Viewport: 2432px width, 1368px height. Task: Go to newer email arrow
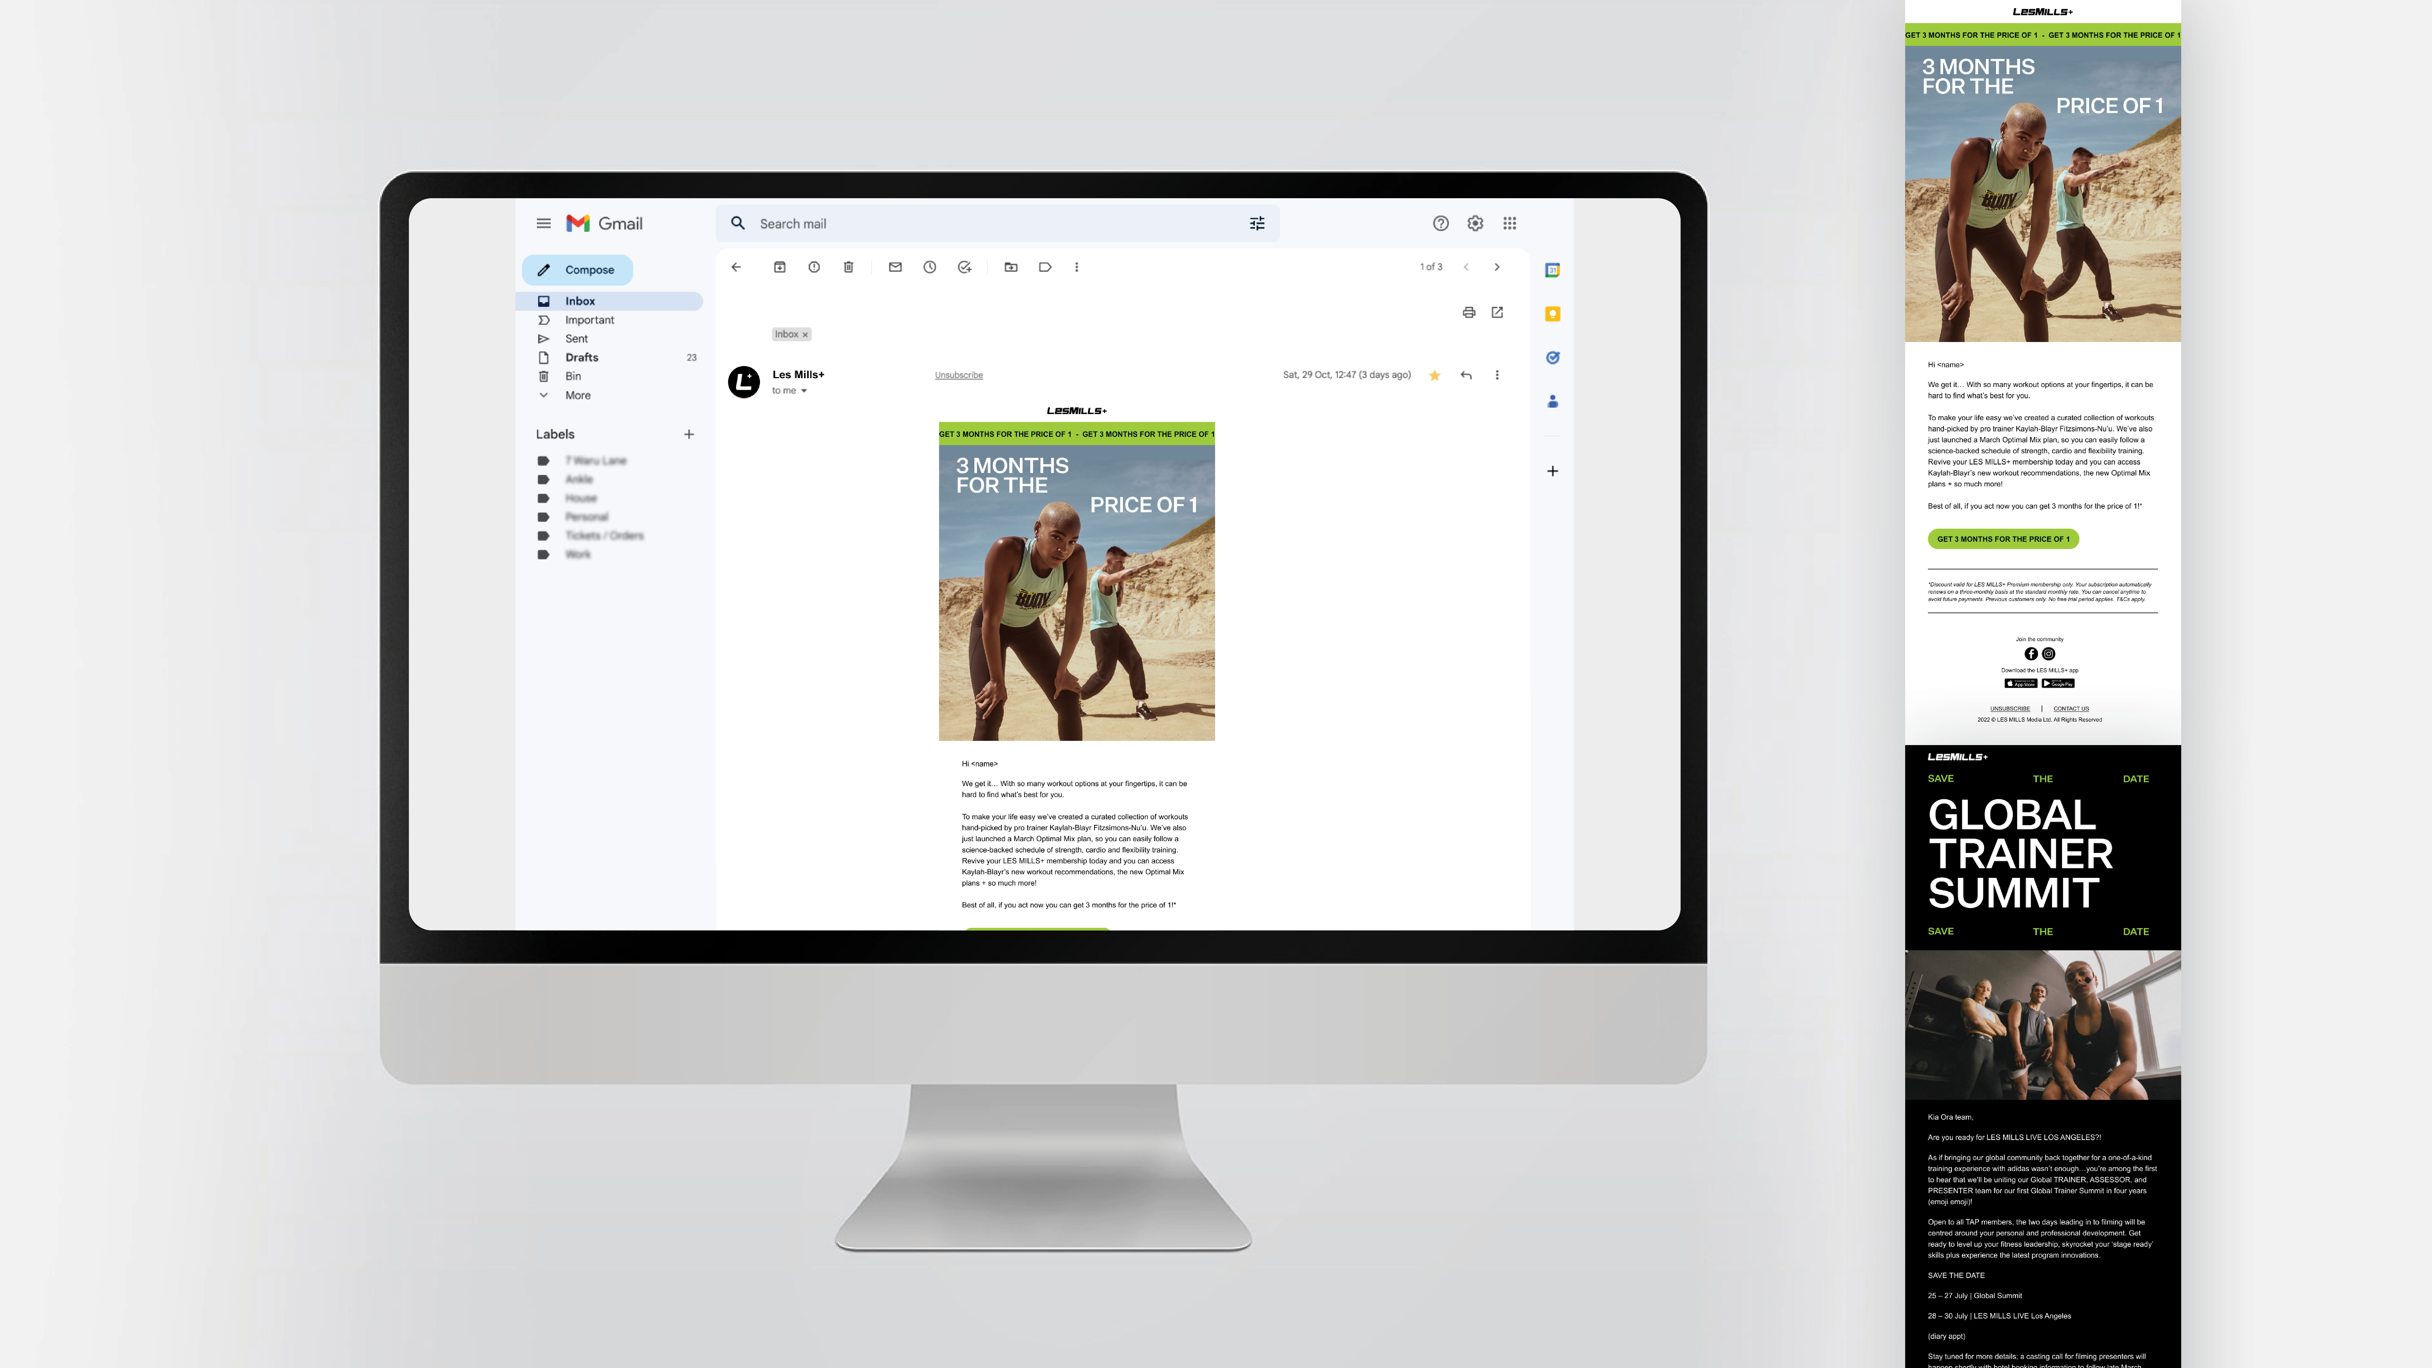[1466, 267]
